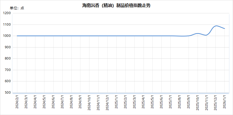The width and height of the screenshot is (233, 115).
Task: Click the x-axis date 2025/2/1
Action: tap(125, 102)
